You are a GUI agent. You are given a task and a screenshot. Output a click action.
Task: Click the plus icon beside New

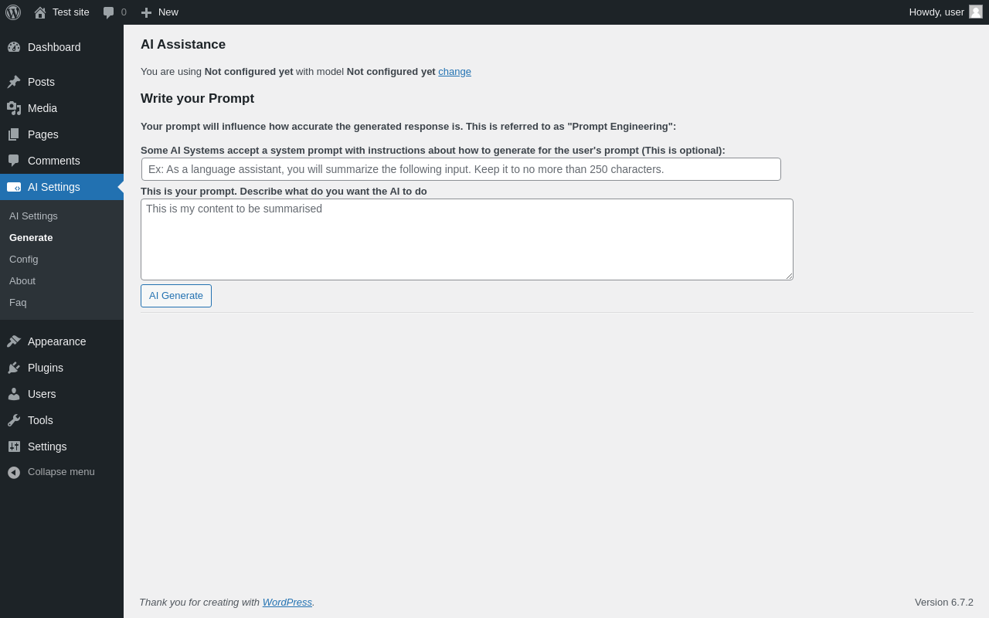click(146, 12)
